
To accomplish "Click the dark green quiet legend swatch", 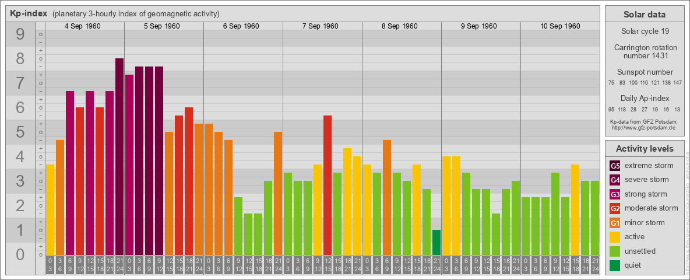I will point(615,265).
